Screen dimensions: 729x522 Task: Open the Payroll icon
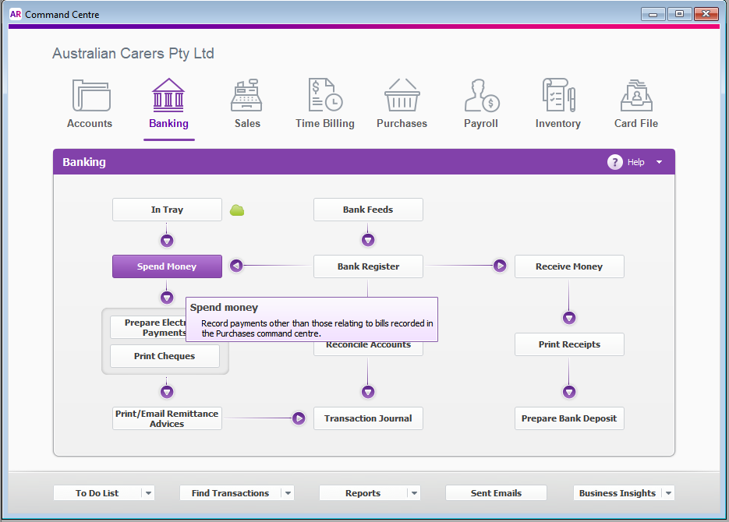pos(481,96)
